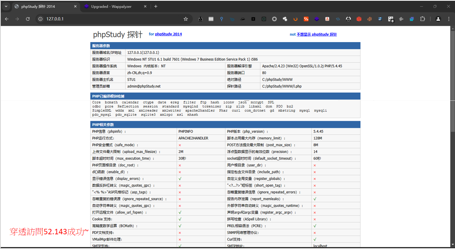The height and width of the screenshot is (249, 455).
Task: Click the green circle dark-square extension icon
Action: coord(264,19)
